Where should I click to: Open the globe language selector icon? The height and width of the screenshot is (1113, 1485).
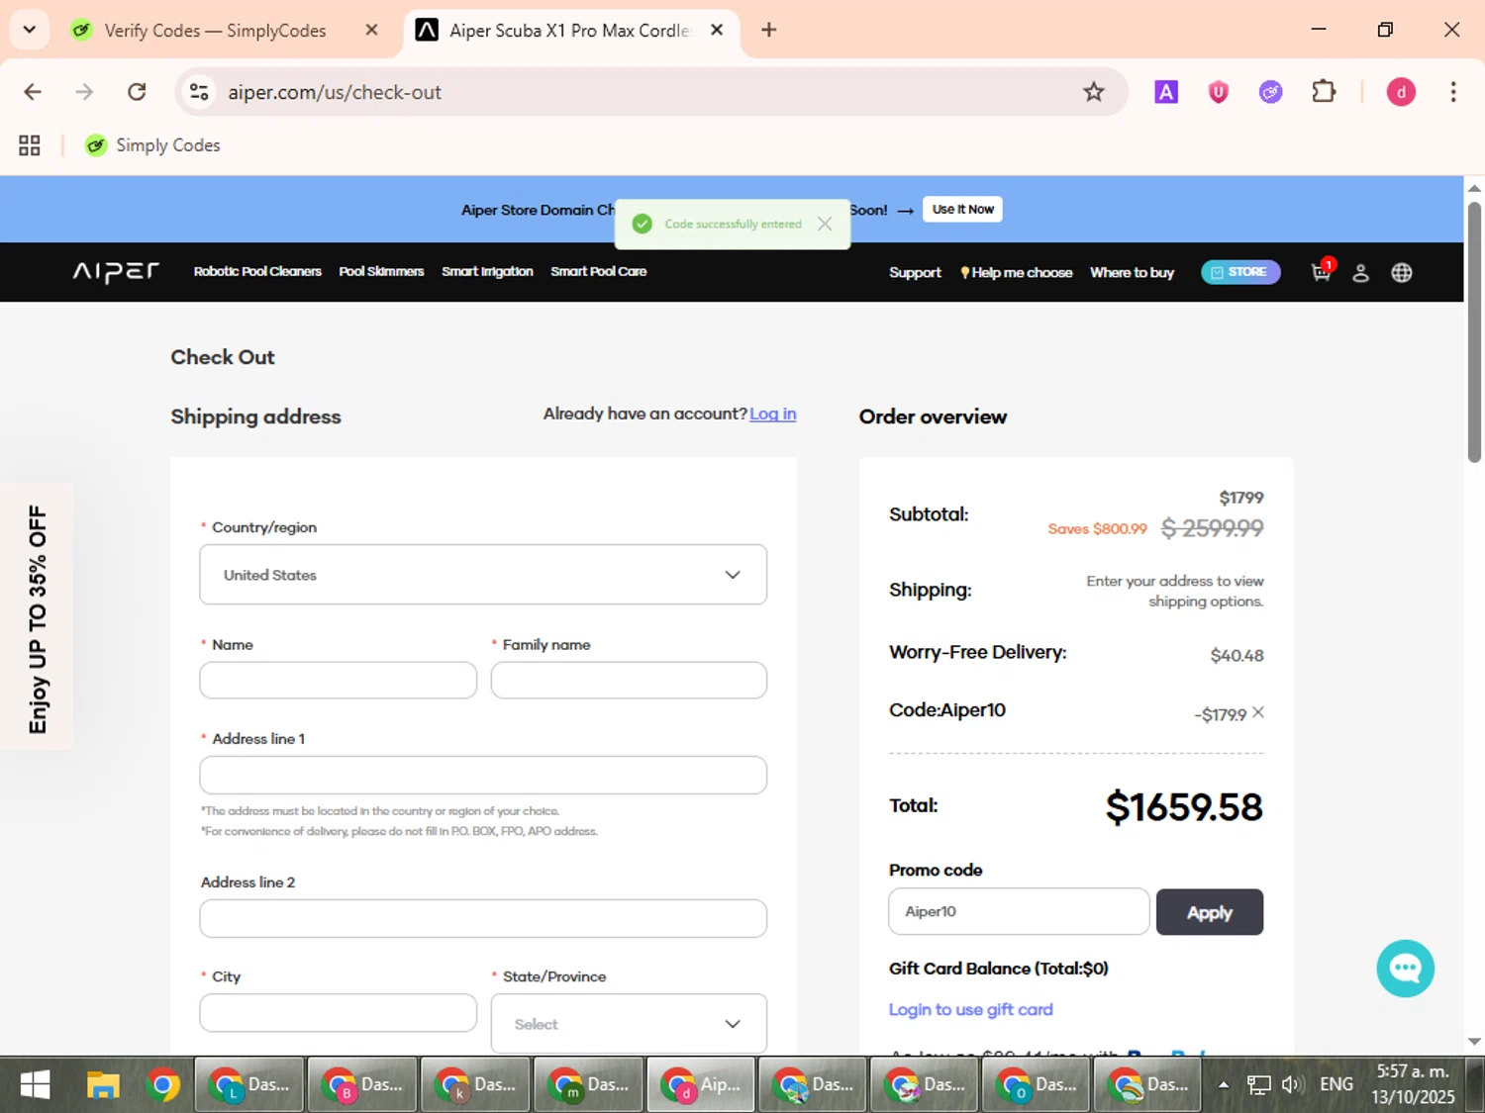1402,273
